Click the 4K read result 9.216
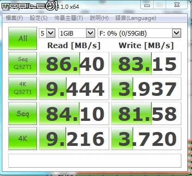Image resolution: width=192 pixels, height=176 pixels. point(74,138)
